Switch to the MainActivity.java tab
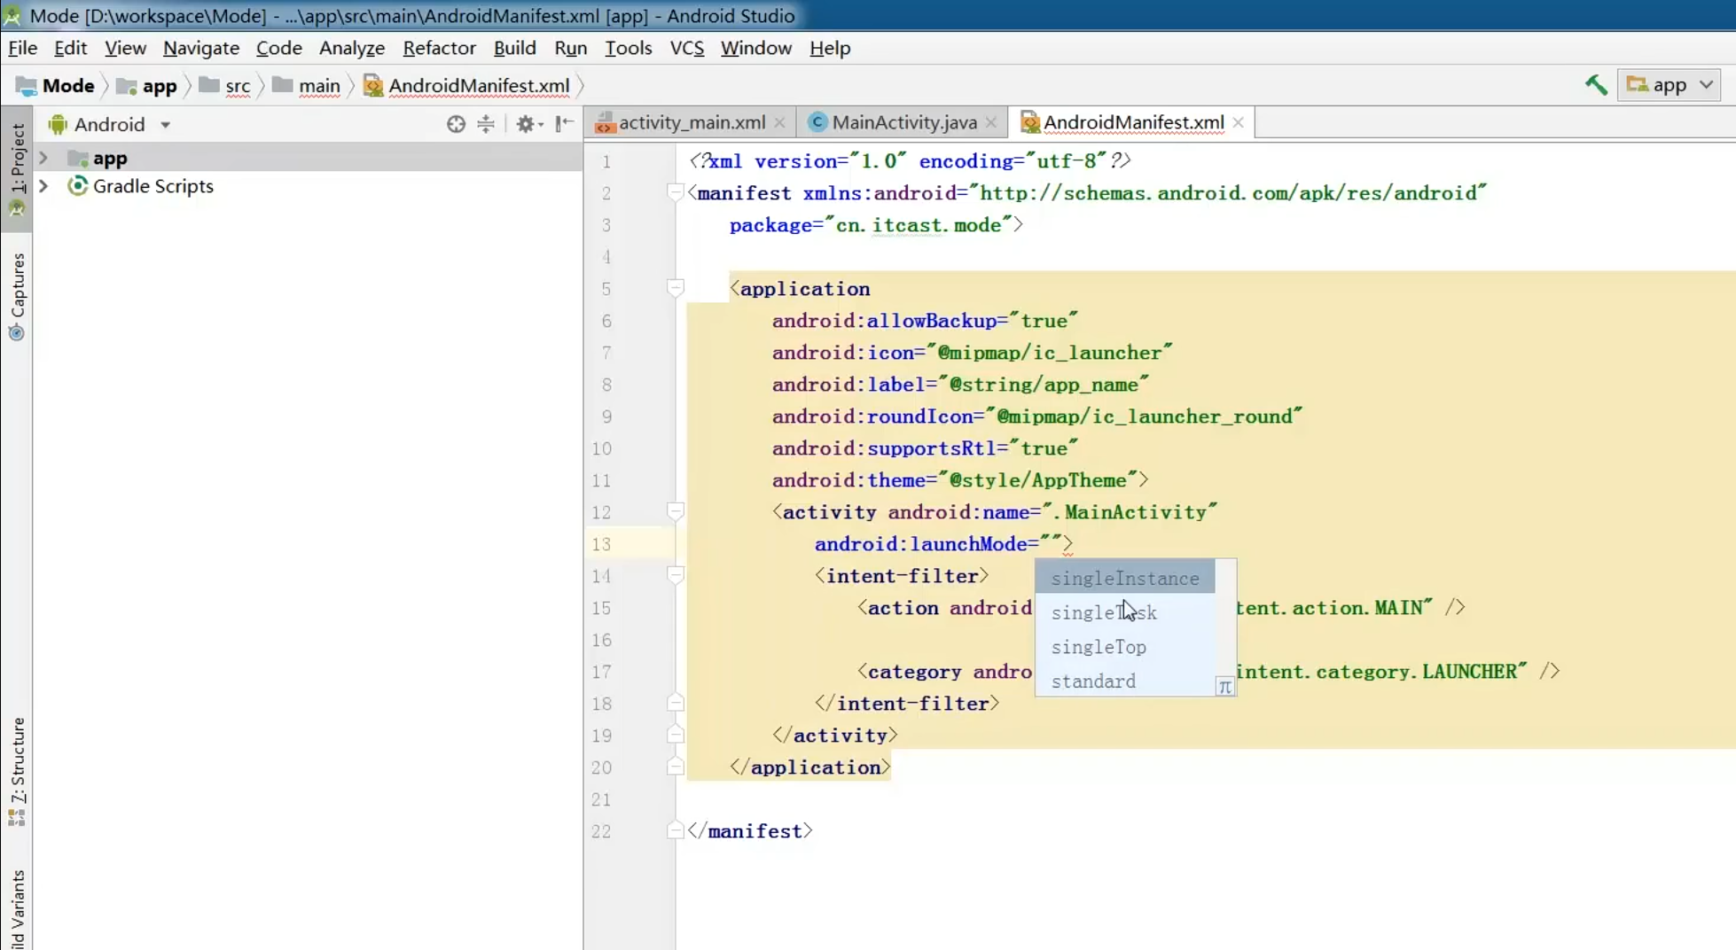This screenshot has height=950, width=1736. click(903, 122)
